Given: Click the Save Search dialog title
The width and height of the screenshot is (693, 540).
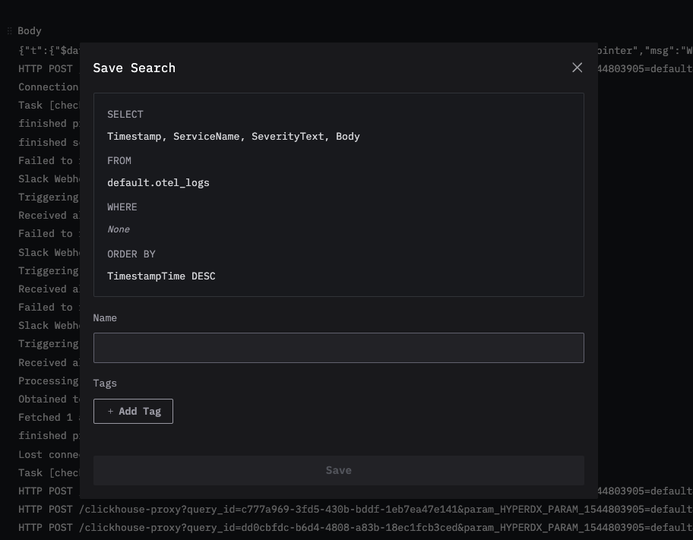Looking at the screenshot, I should click(134, 68).
